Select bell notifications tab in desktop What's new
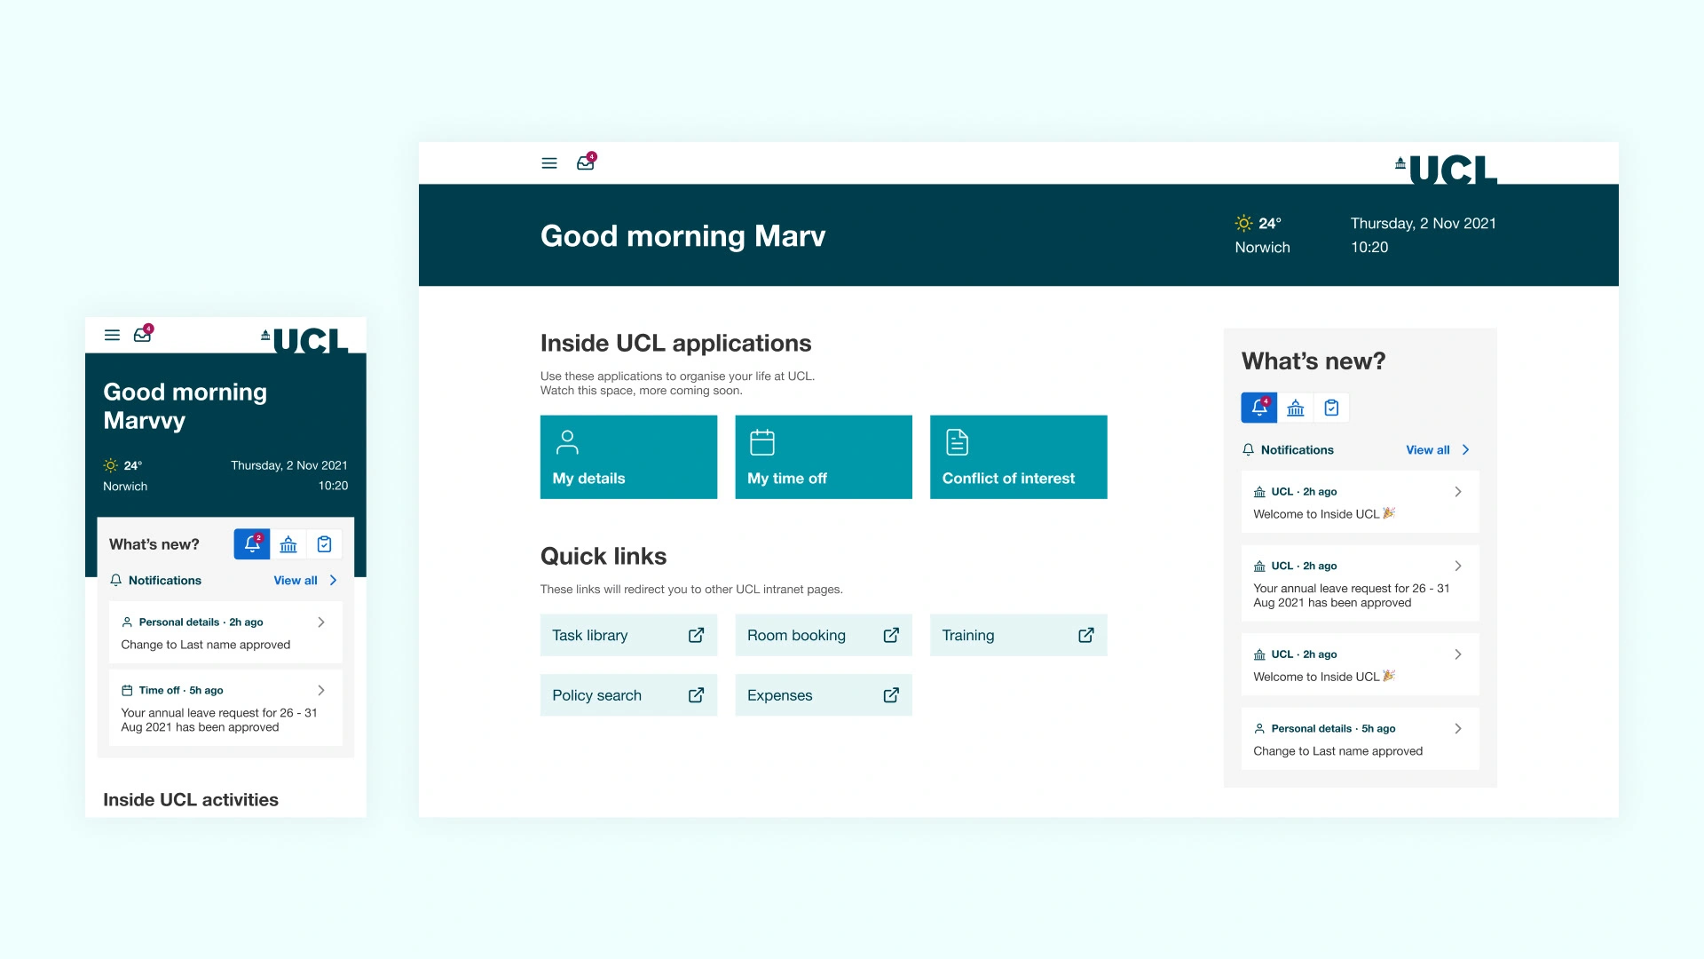 point(1258,408)
